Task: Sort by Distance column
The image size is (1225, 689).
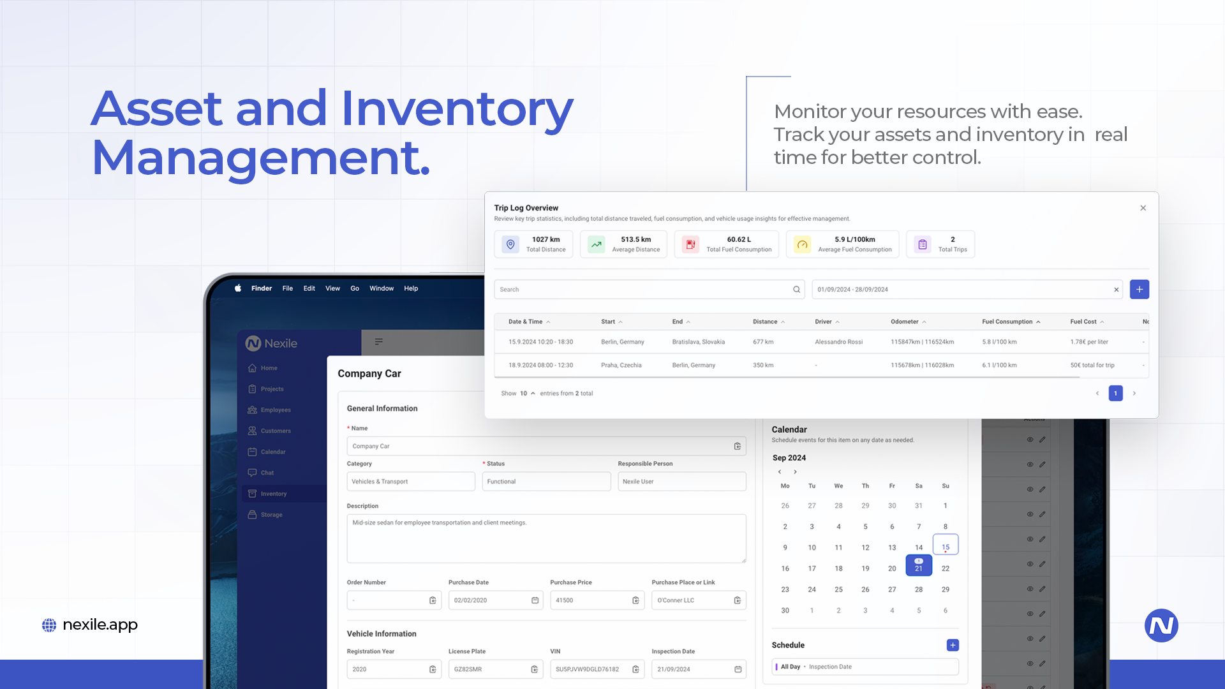Action: pos(769,322)
